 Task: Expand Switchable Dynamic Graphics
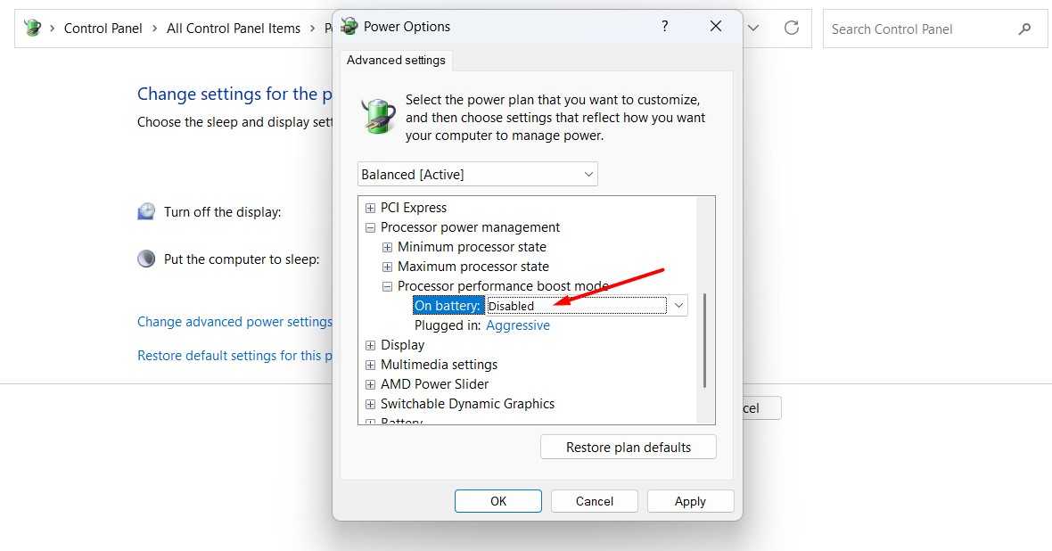[370, 403]
